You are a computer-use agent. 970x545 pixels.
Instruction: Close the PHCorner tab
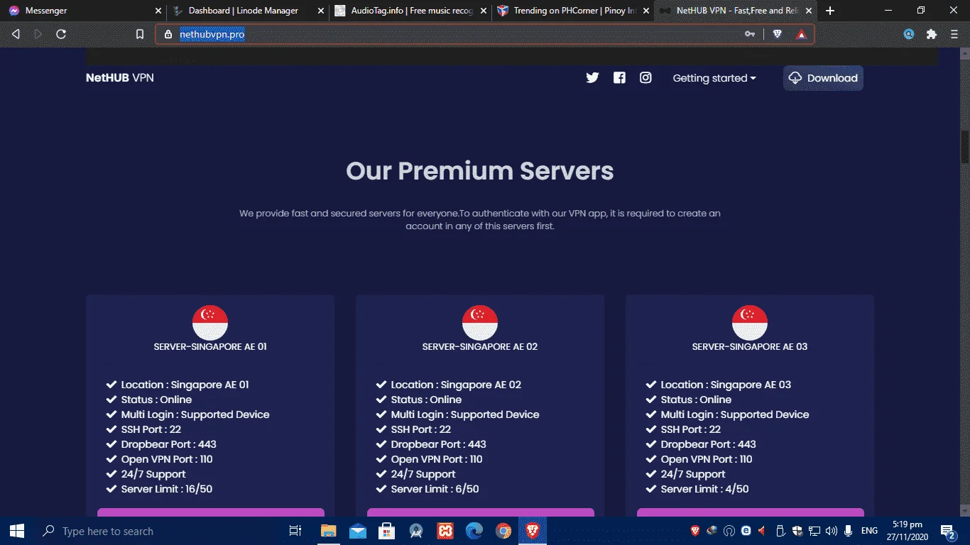(646, 11)
